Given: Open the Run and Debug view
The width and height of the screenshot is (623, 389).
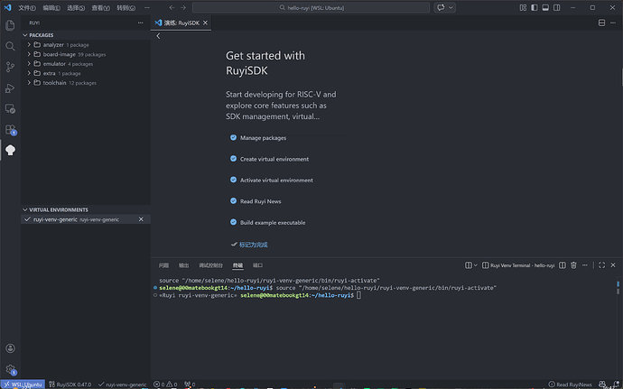Looking at the screenshot, I should [10, 88].
